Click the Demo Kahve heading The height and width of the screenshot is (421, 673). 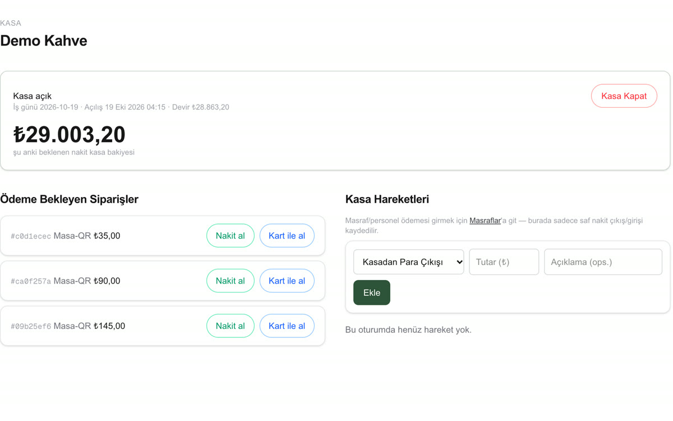click(44, 41)
